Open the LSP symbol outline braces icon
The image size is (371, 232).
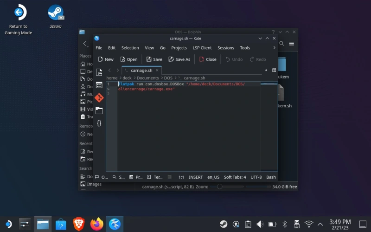99,123
